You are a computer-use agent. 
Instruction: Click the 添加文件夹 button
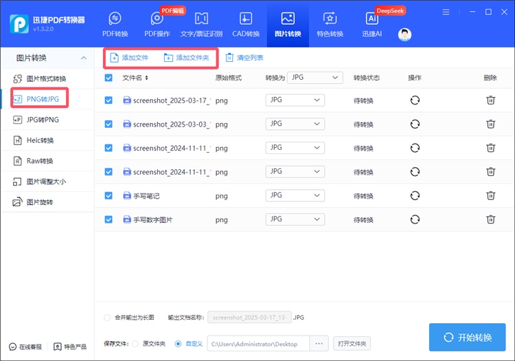coord(186,58)
